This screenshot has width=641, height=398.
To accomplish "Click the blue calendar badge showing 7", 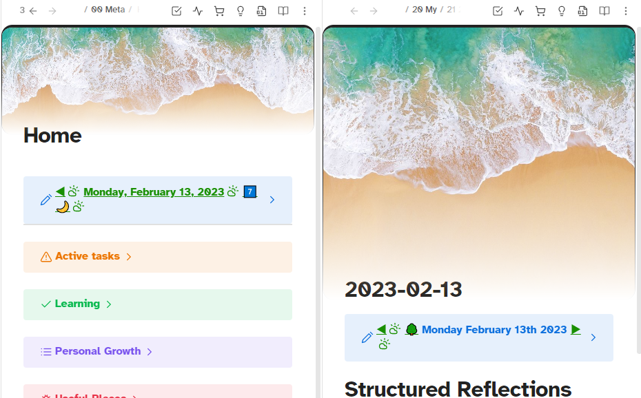I will pyautogui.click(x=249, y=191).
